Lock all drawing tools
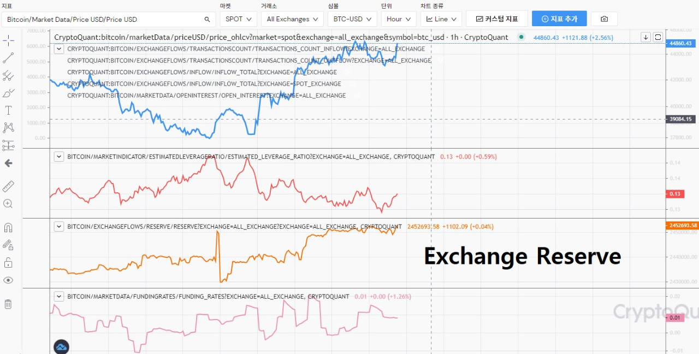 pyautogui.click(x=8, y=262)
